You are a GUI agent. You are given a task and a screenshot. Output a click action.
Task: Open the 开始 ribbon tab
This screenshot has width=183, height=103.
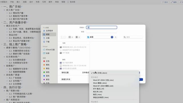[12, 2]
